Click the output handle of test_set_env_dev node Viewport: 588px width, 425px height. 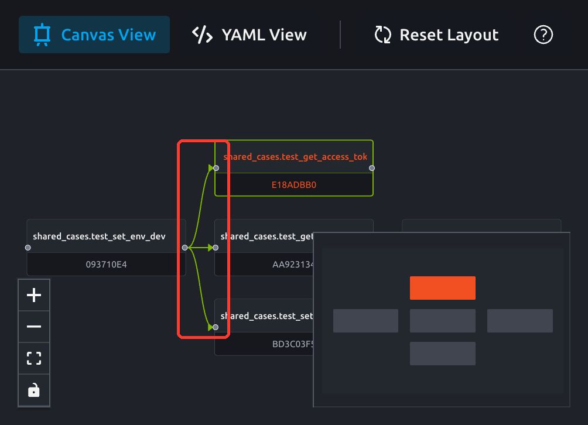point(184,248)
